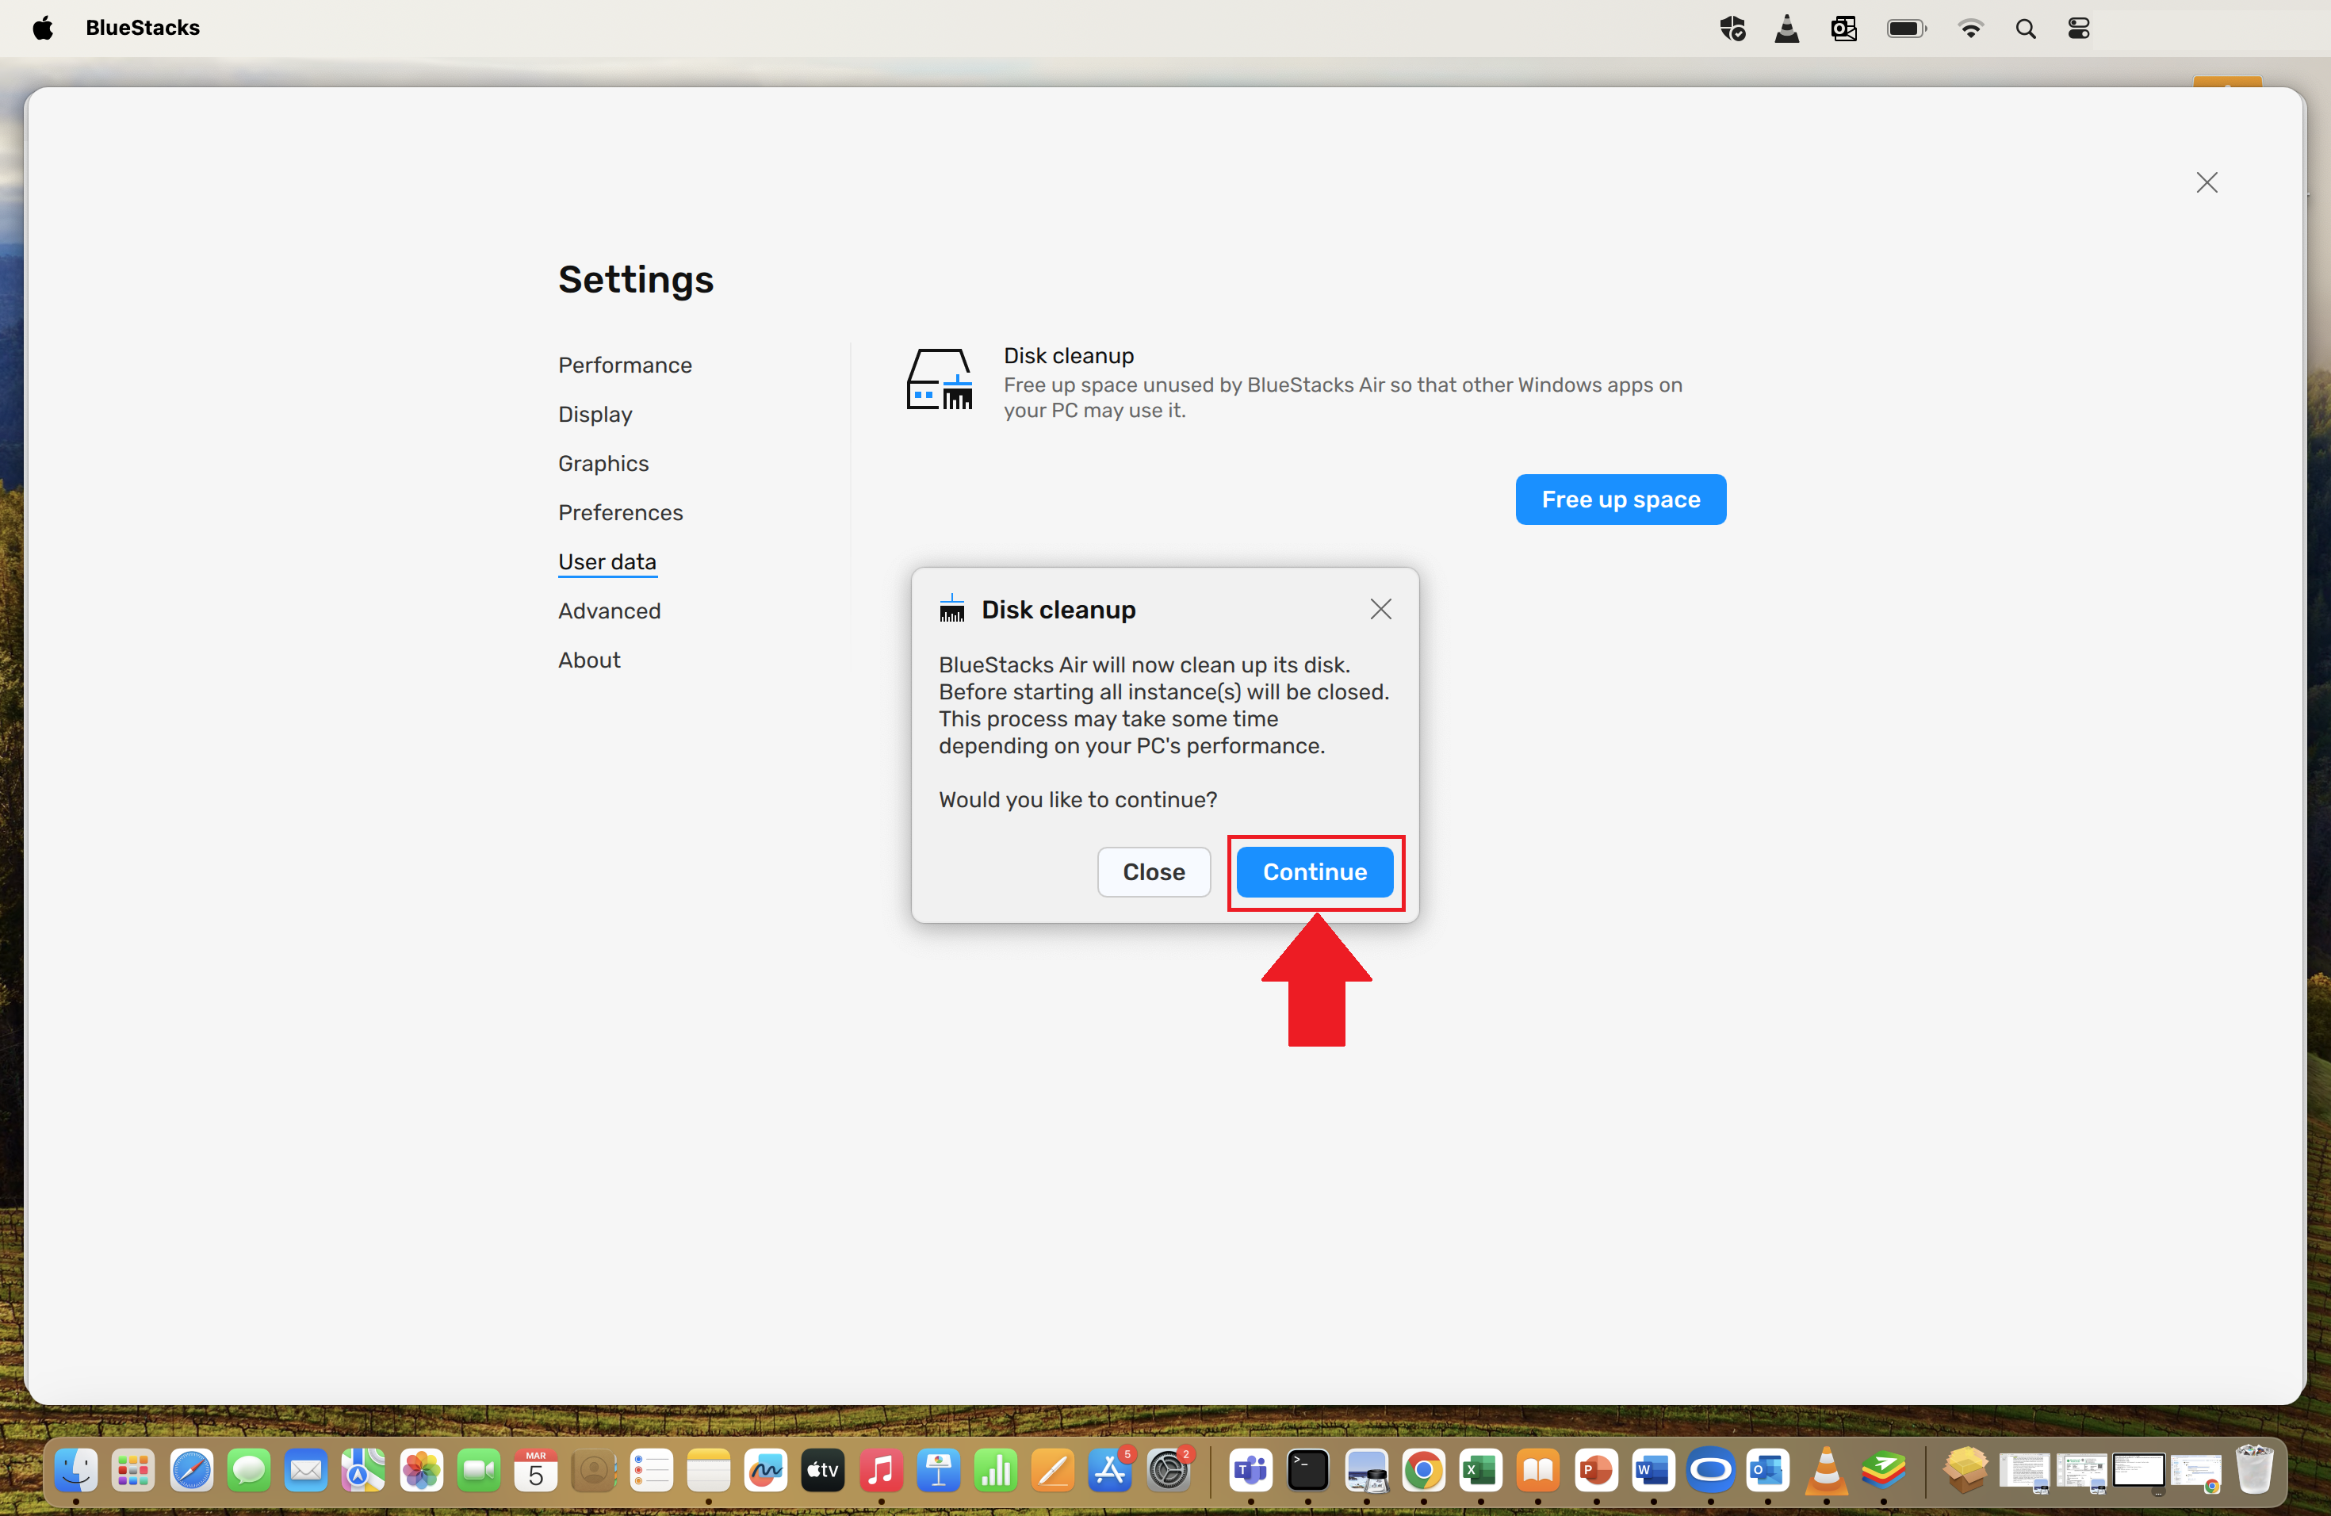
Task: Open Keynote from the dock
Action: [938, 1470]
